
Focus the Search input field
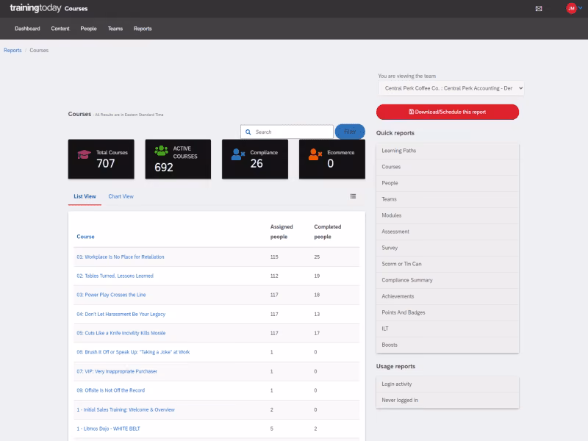[287, 132]
